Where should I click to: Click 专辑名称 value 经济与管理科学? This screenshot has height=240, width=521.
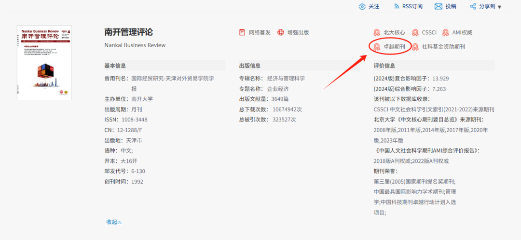click(x=286, y=79)
